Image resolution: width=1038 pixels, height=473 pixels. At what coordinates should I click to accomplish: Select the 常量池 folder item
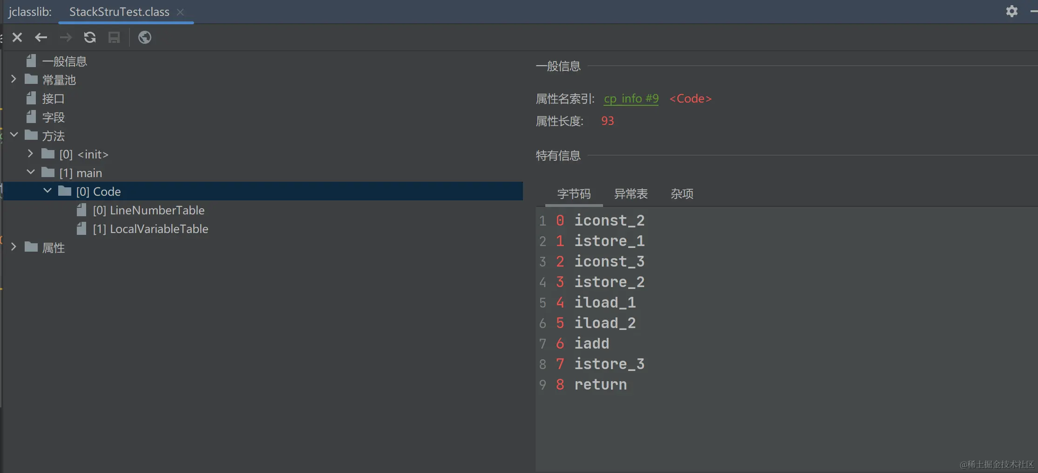click(x=59, y=80)
